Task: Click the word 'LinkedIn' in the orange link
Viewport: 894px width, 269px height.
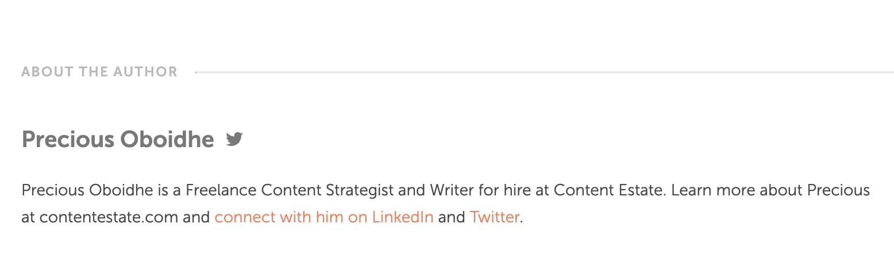Action: [403, 218]
